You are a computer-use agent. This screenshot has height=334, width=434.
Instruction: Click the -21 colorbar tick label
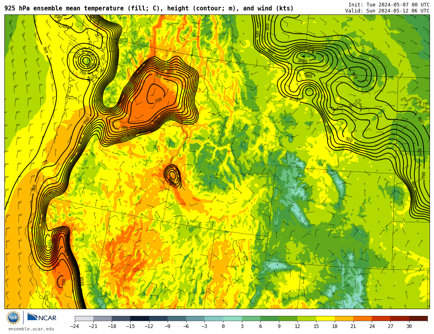click(x=93, y=326)
